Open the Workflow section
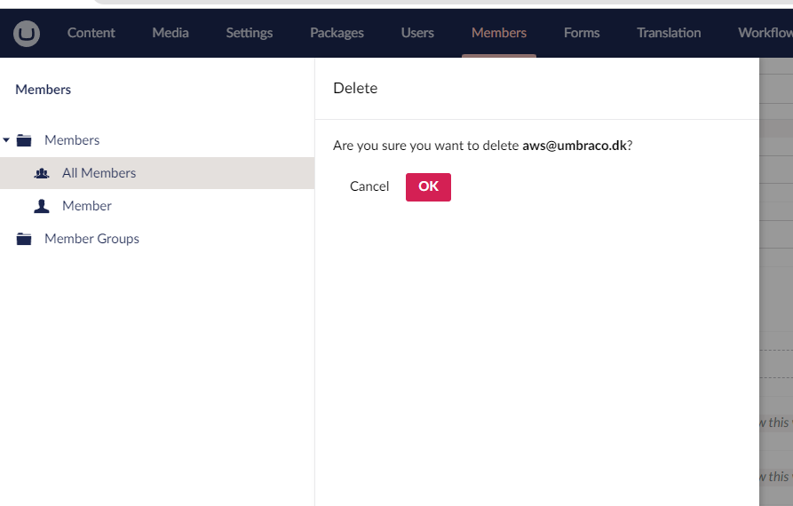793x506 pixels. [x=765, y=33]
